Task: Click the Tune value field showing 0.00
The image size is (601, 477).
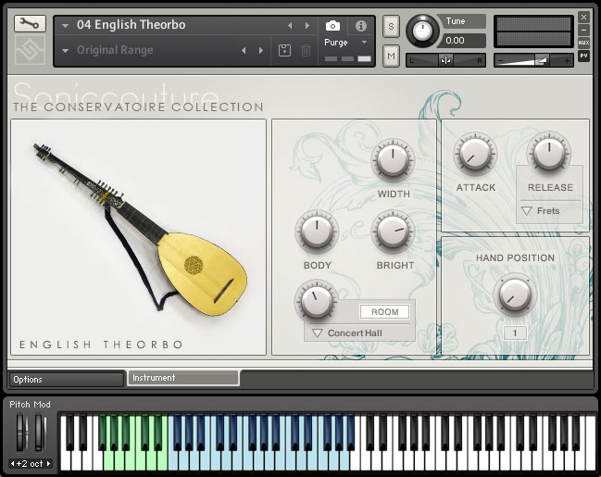Action: point(462,40)
